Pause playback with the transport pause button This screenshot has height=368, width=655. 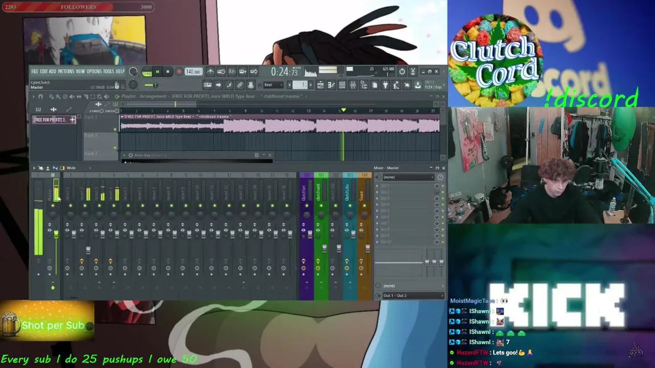158,72
